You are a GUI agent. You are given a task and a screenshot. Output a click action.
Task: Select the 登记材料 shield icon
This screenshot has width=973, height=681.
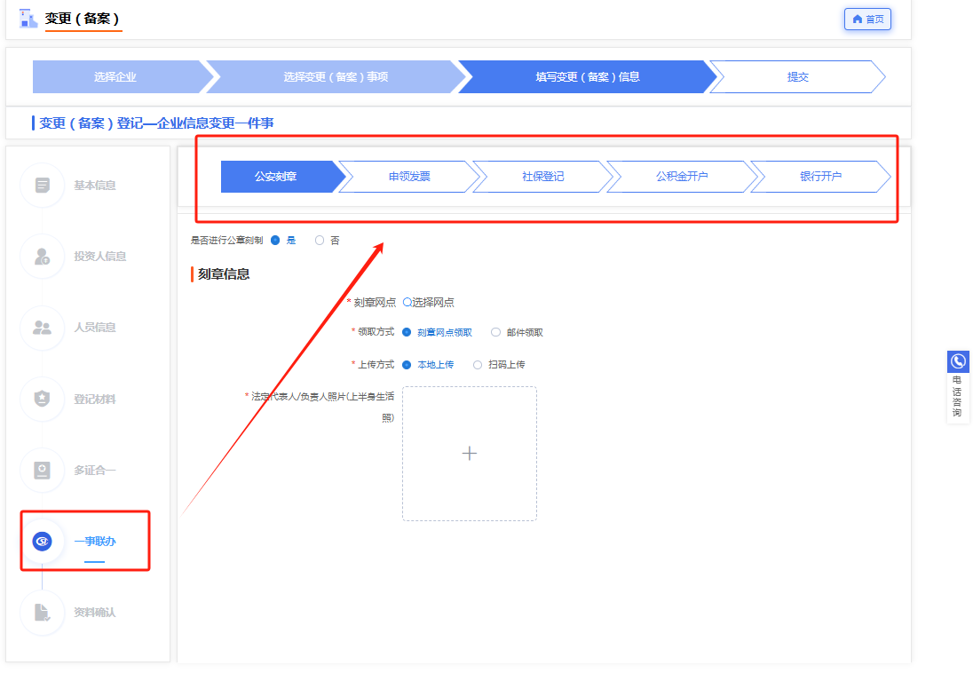click(x=43, y=399)
